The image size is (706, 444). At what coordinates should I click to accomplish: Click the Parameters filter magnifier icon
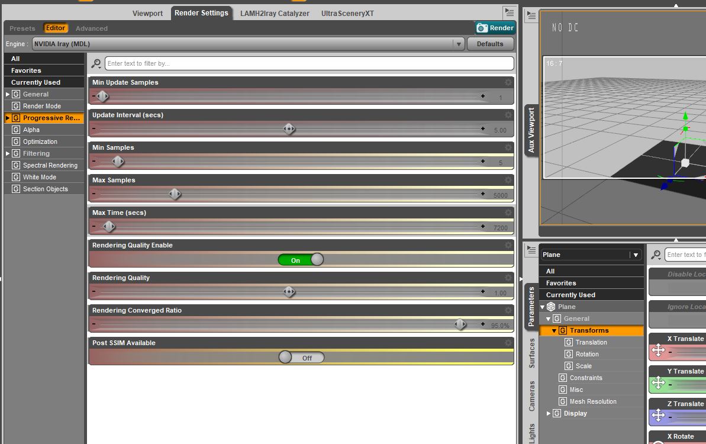pyautogui.click(x=656, y=255)
